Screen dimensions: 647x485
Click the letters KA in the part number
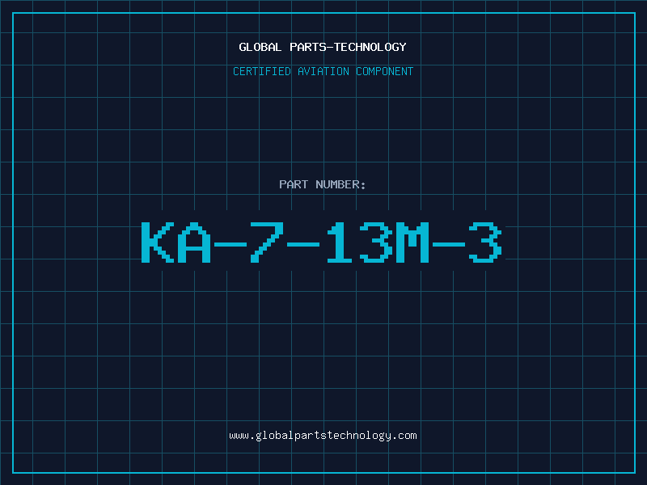pos(176,242)
